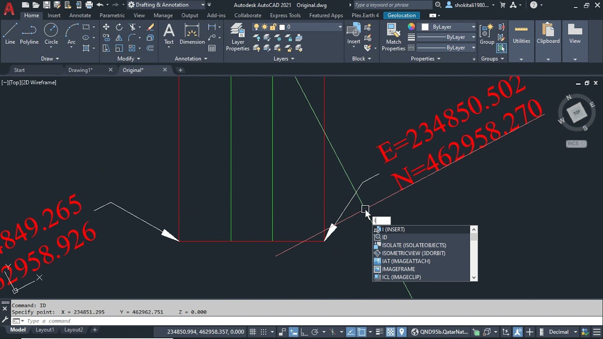603x339 pixels.
Task: Click the Start tab
Action: click(x=19, y=70)
